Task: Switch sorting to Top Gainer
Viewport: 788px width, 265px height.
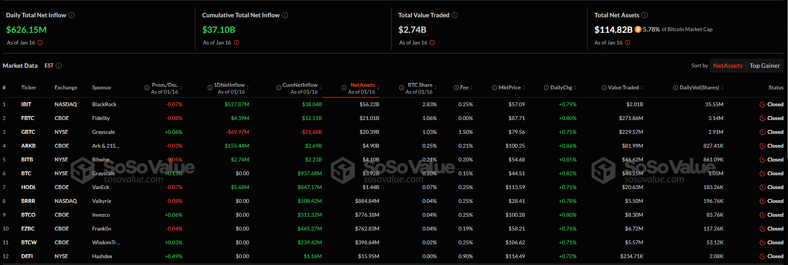Action: coord(765,66)
